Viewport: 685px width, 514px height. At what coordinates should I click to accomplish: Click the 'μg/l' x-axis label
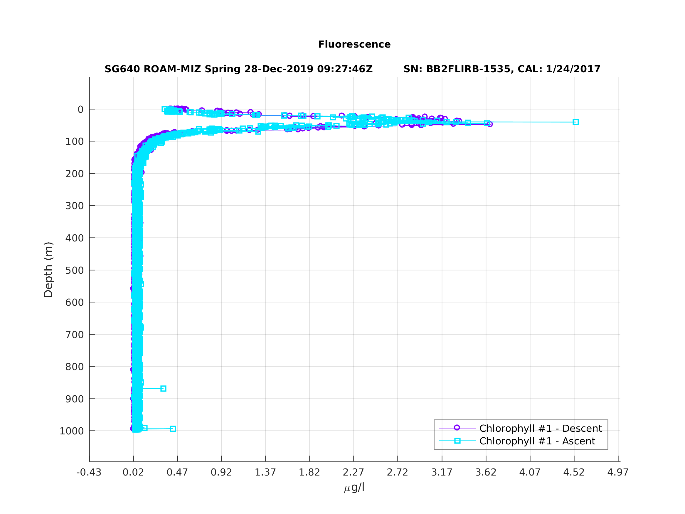point(354,487)
